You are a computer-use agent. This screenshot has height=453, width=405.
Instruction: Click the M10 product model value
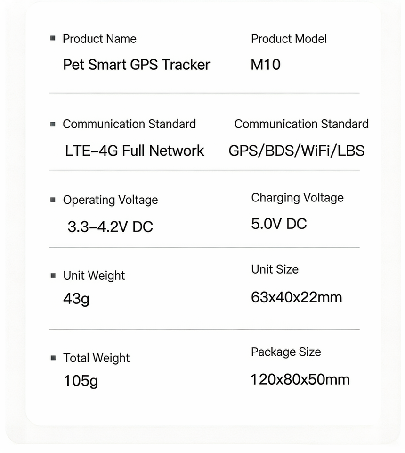[266, 64]
